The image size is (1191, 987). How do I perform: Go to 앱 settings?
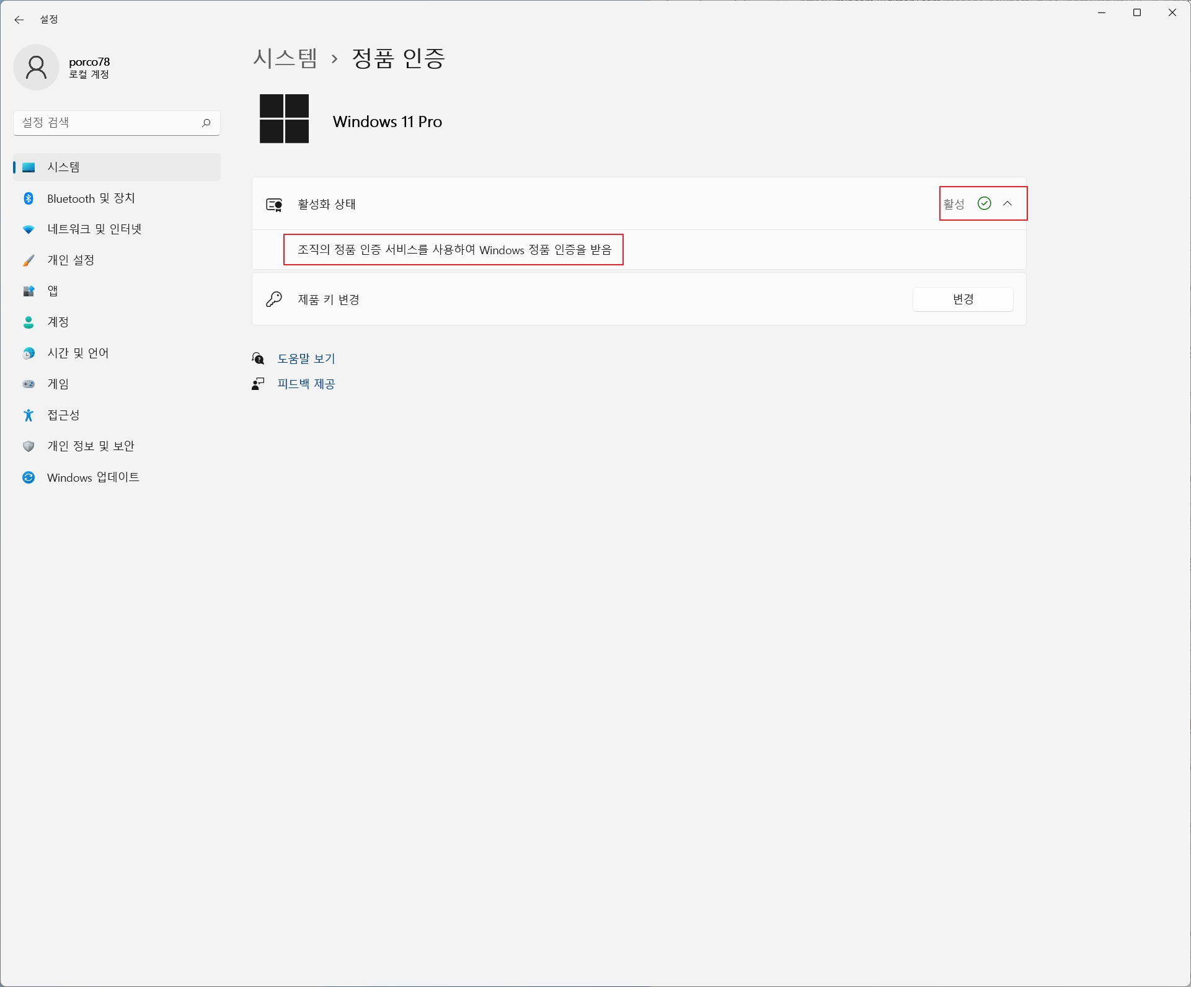[117, 291]
